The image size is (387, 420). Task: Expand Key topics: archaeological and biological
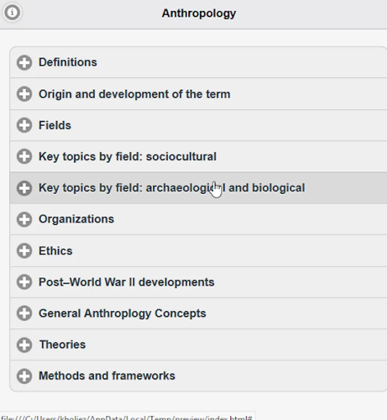(171, 188)
